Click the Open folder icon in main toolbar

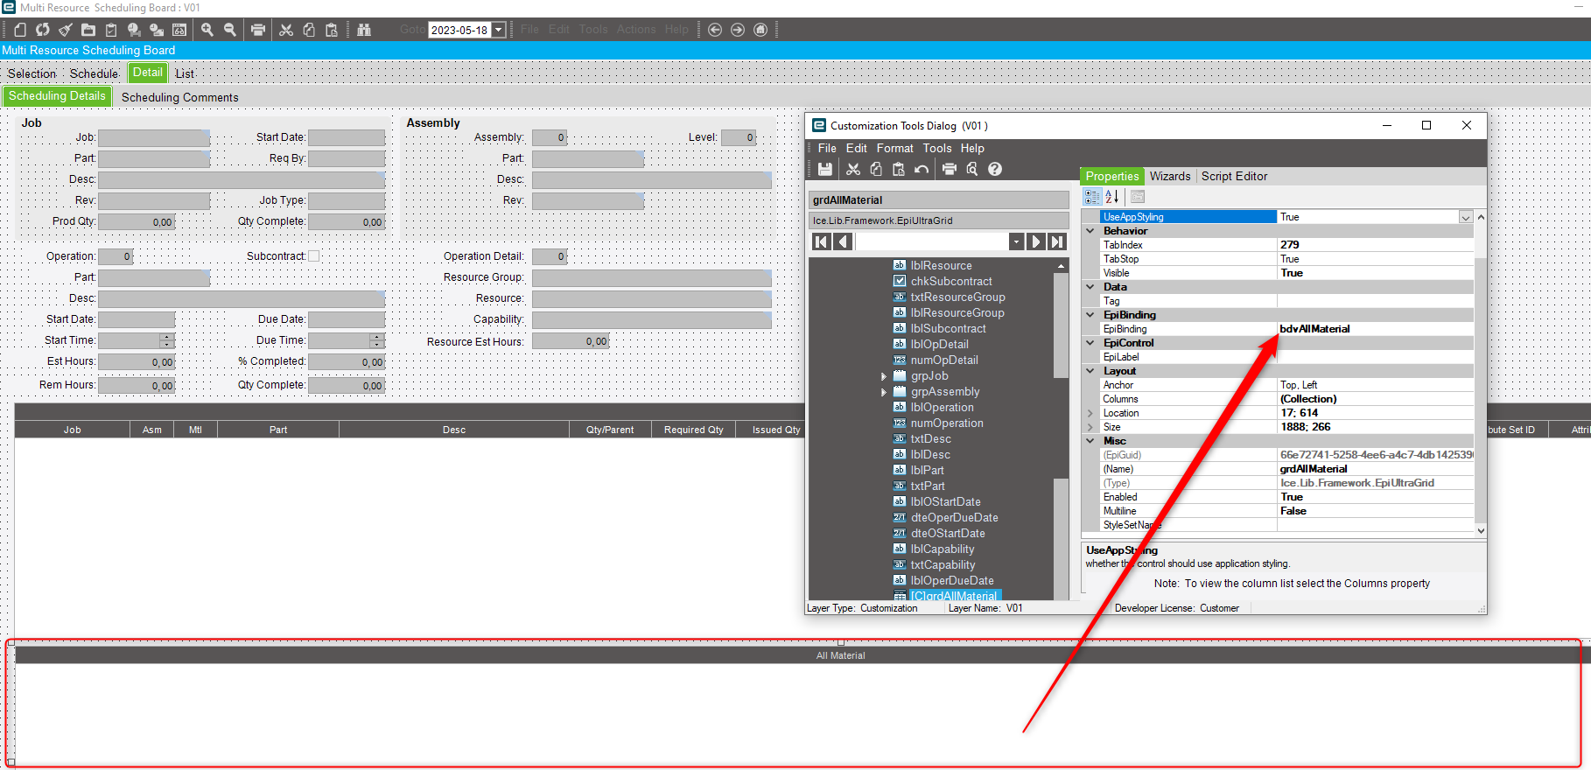click(88, 30)
